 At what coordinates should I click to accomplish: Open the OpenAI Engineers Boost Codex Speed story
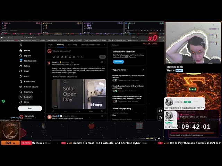pyautogui.click(x=129, y=78)
